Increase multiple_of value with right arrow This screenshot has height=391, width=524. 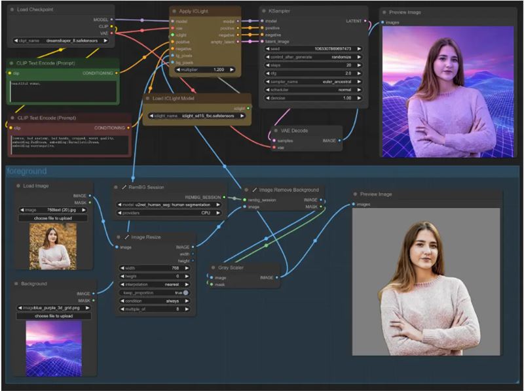tap(187, 309)
